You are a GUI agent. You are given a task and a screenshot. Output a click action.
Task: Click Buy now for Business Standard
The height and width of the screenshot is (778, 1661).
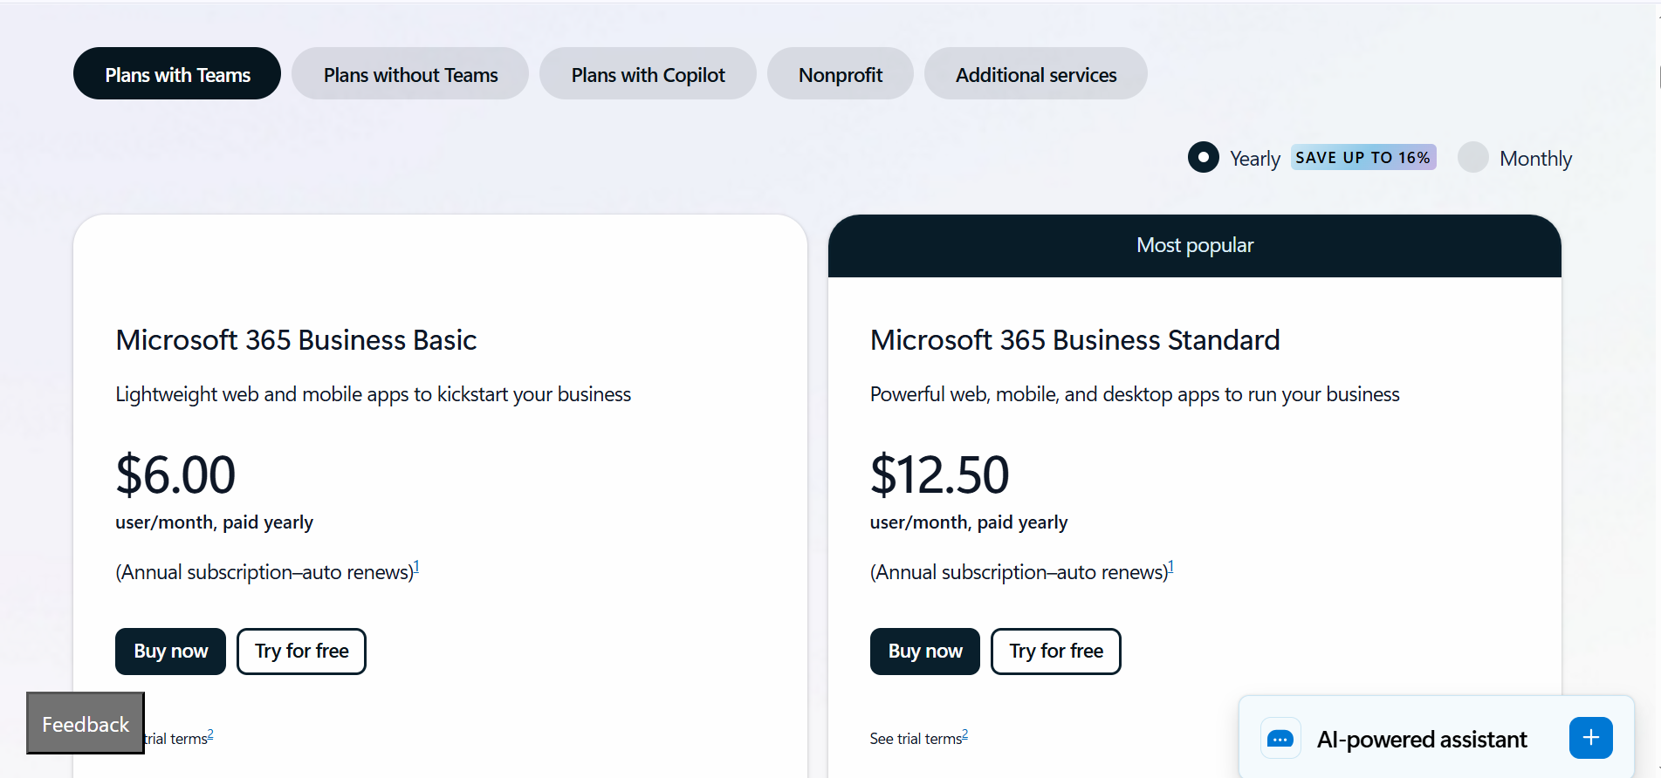point(925,652)
